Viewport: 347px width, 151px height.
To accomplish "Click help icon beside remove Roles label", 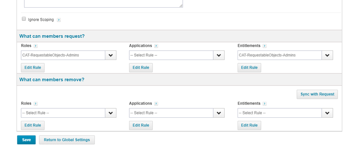I will pos(36,104).
